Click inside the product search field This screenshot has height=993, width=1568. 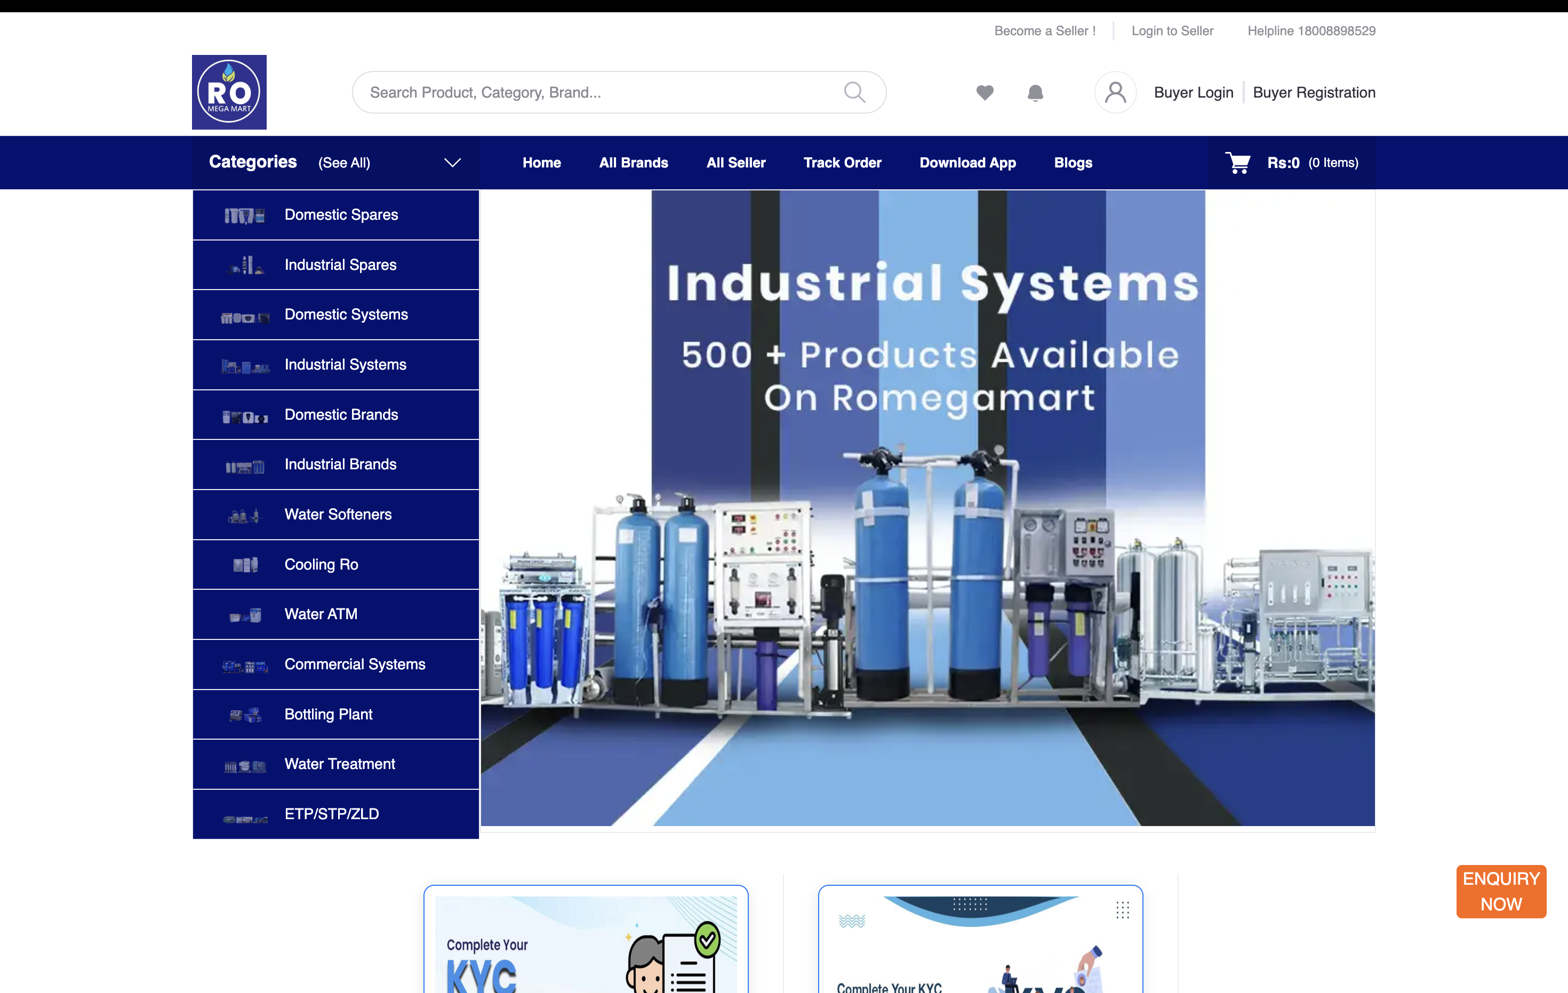point(586,92)
